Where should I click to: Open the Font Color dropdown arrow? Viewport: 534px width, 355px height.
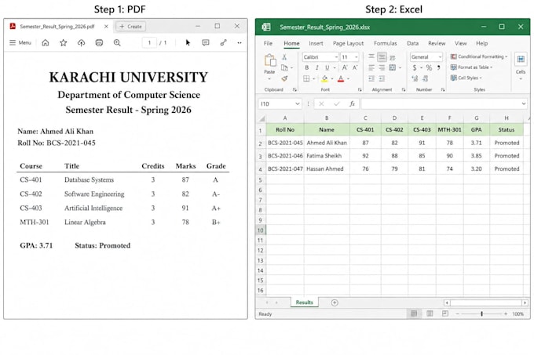(x=348, y=79)
